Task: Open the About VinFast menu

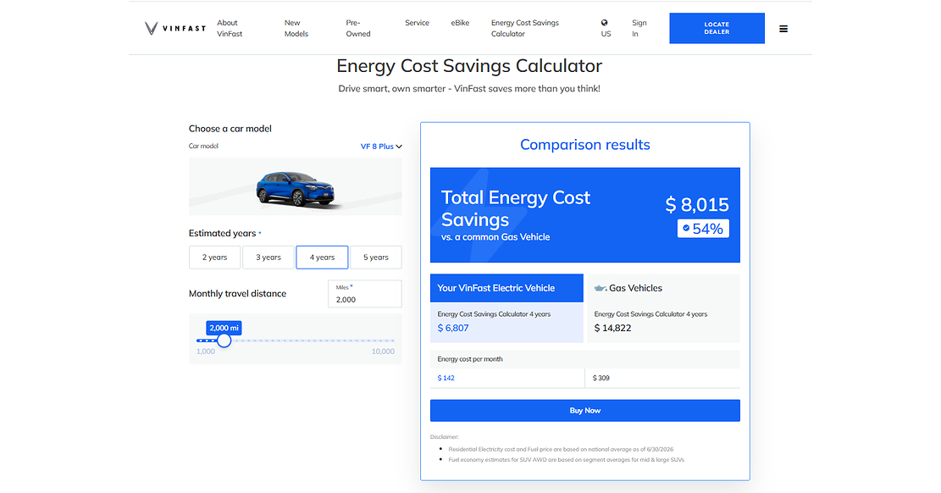Action: point(230,28)
